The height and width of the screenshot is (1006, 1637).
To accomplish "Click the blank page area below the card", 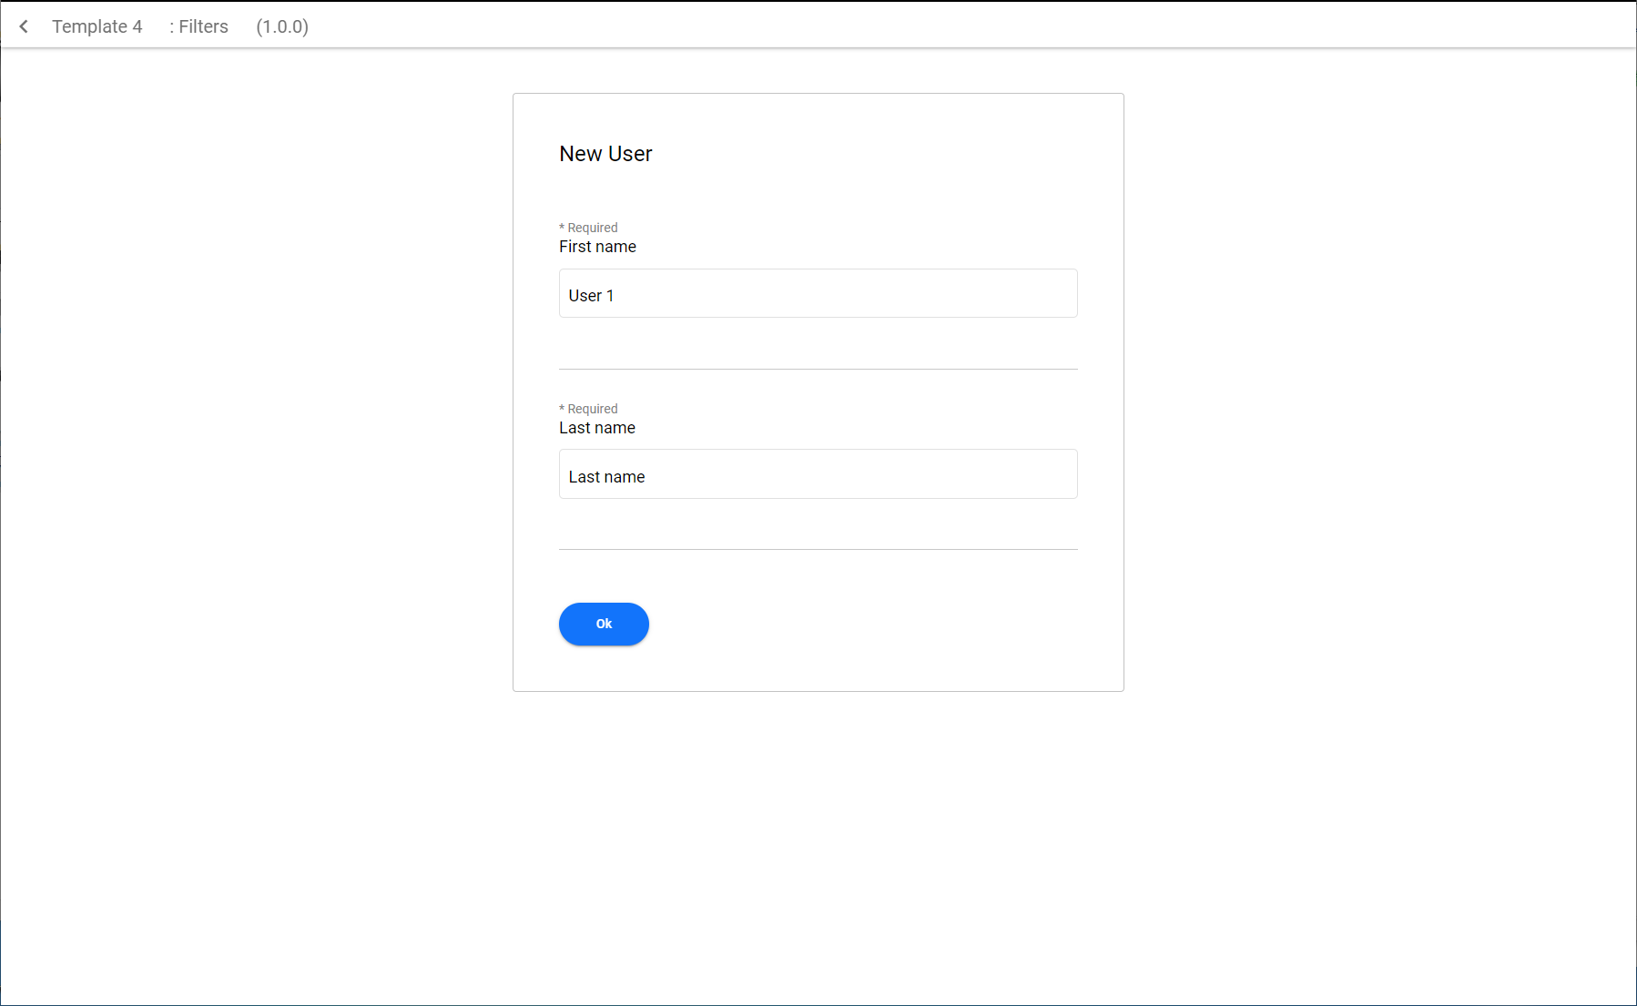I will [818, 847].
